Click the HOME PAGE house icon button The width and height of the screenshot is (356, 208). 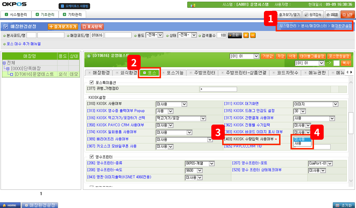pos(332,14)
